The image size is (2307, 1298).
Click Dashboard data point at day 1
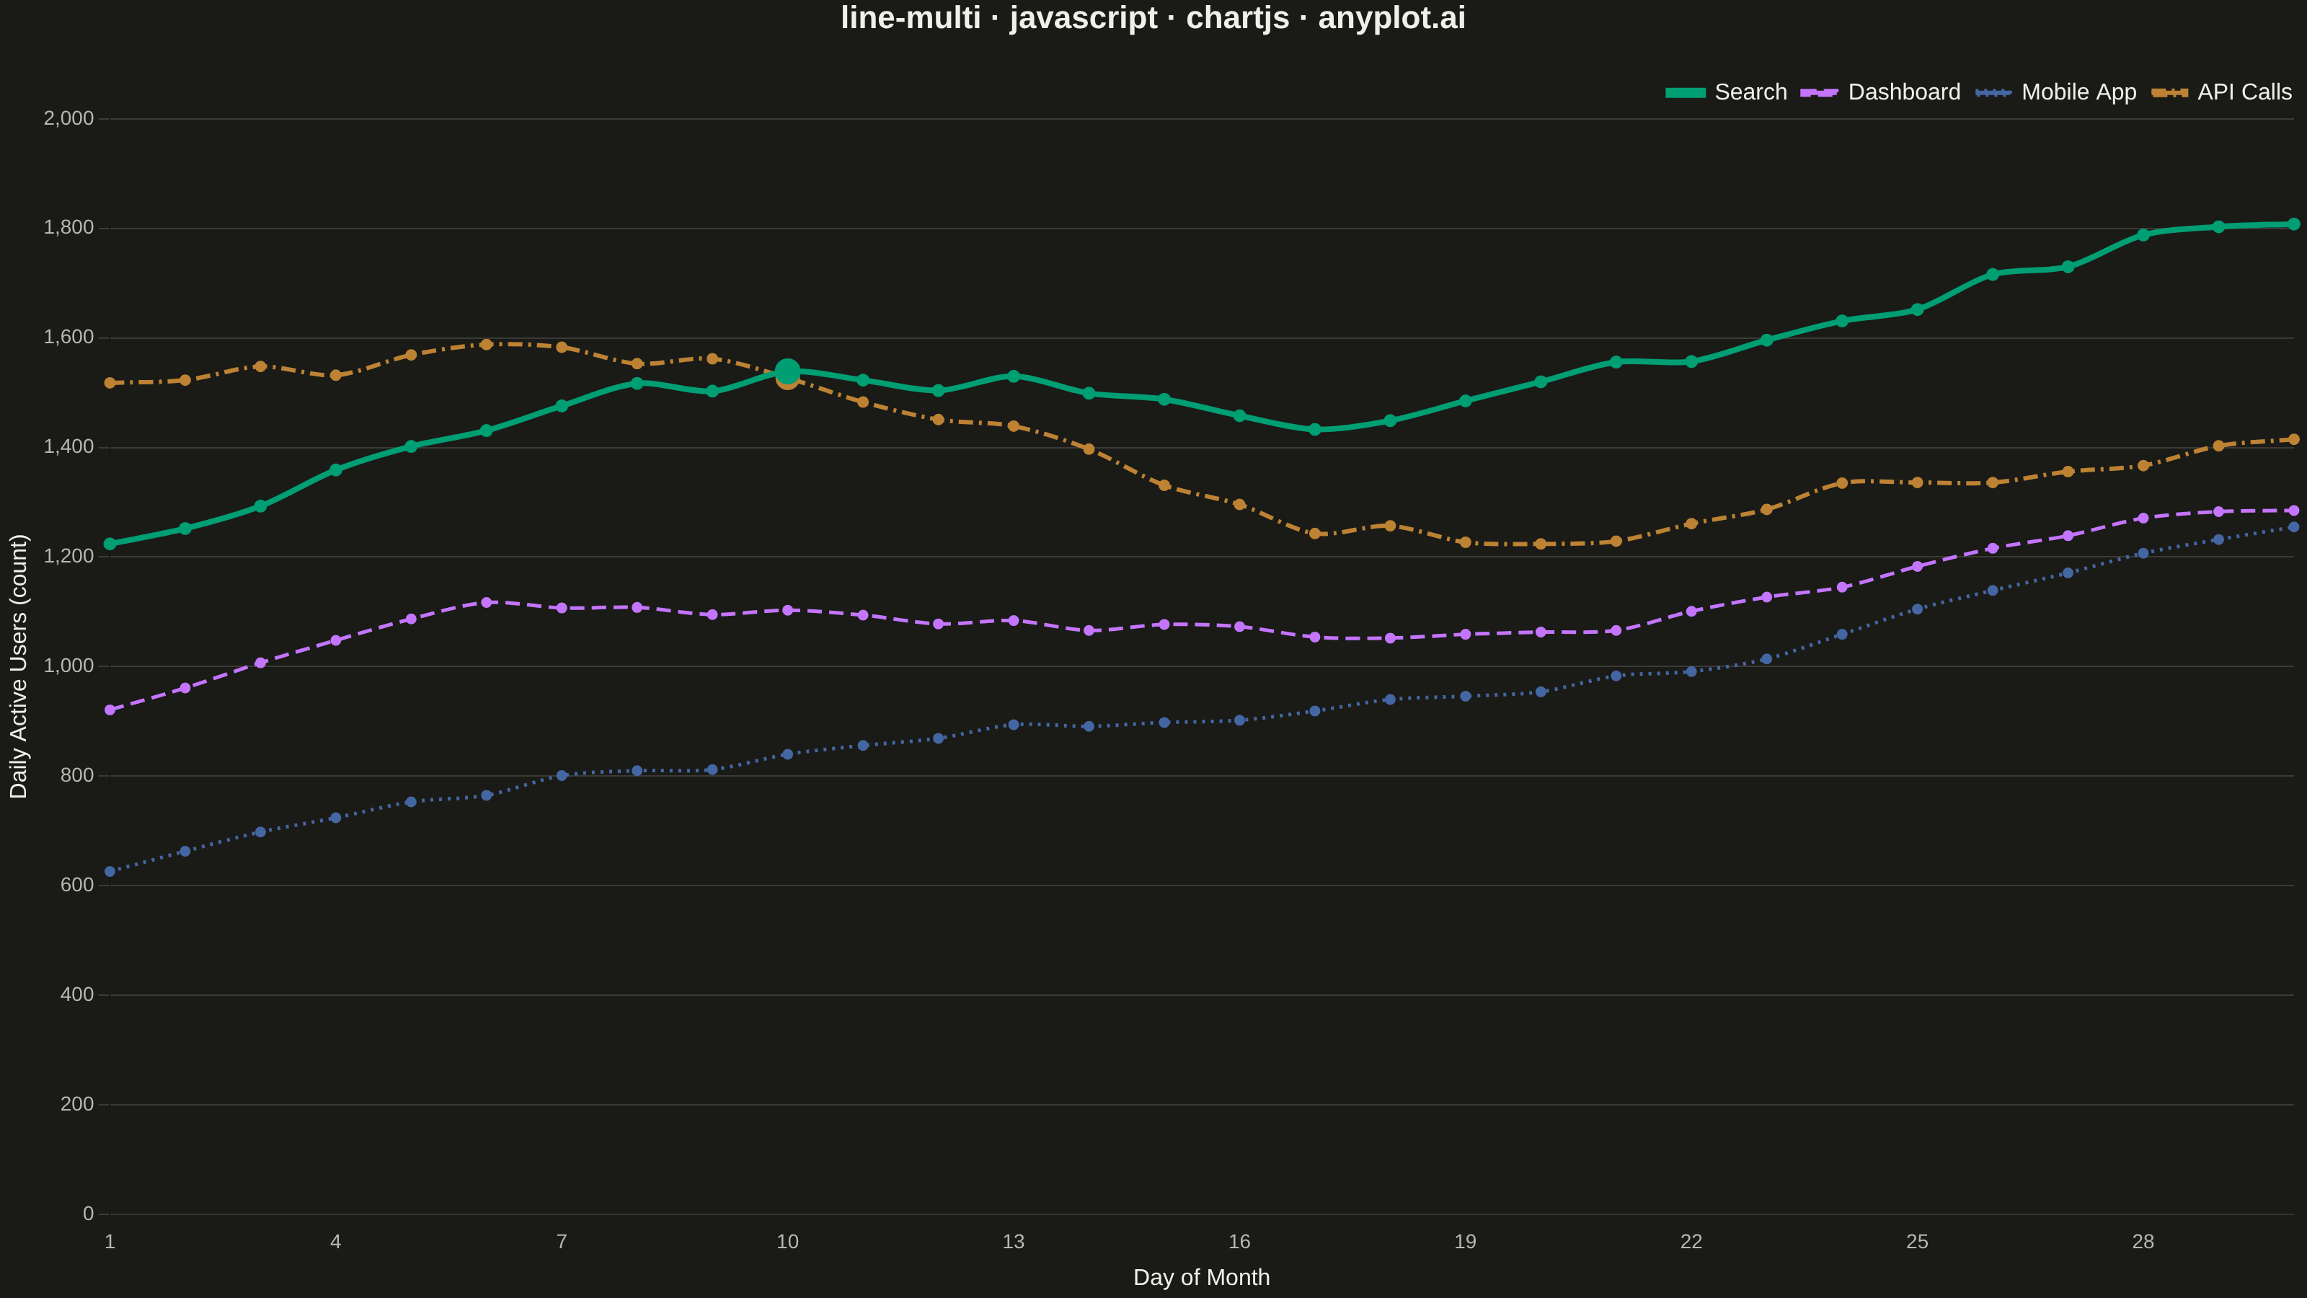point(110,710)
